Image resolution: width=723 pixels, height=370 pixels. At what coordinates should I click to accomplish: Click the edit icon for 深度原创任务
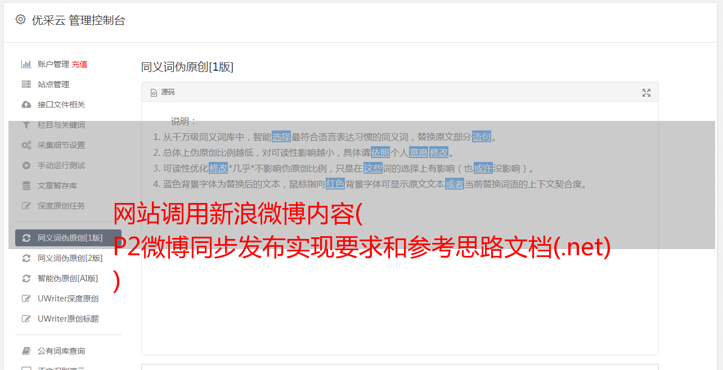coord(26,206)
